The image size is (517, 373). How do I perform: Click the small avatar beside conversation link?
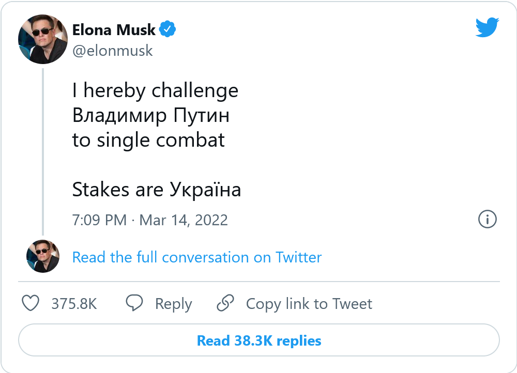pyautogui.click(x=43, y=256)
